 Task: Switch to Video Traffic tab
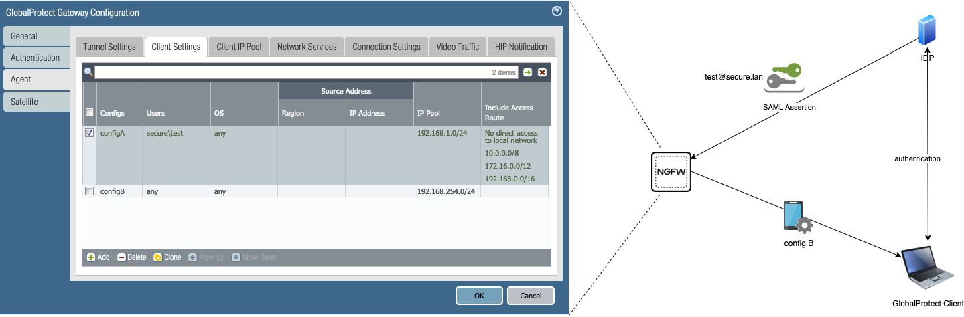click(x=458, y=47)
